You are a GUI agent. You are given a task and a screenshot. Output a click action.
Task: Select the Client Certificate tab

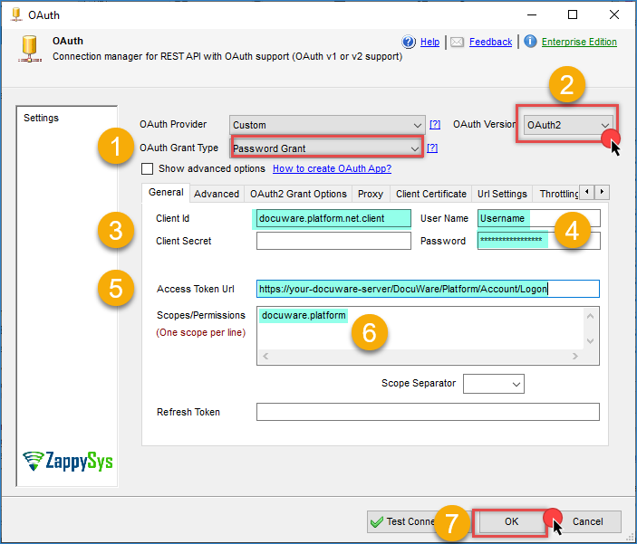[431, 194]
